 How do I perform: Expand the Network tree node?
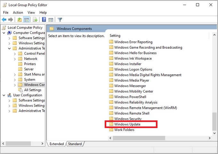[x=15, y=59]
